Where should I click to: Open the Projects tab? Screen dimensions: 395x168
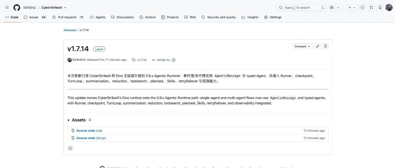coord(170,17)
